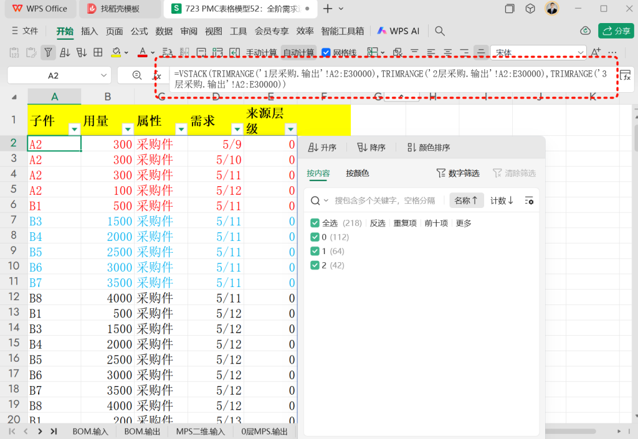
Task: Click the window layout icon in title bar
Action: 510,9
